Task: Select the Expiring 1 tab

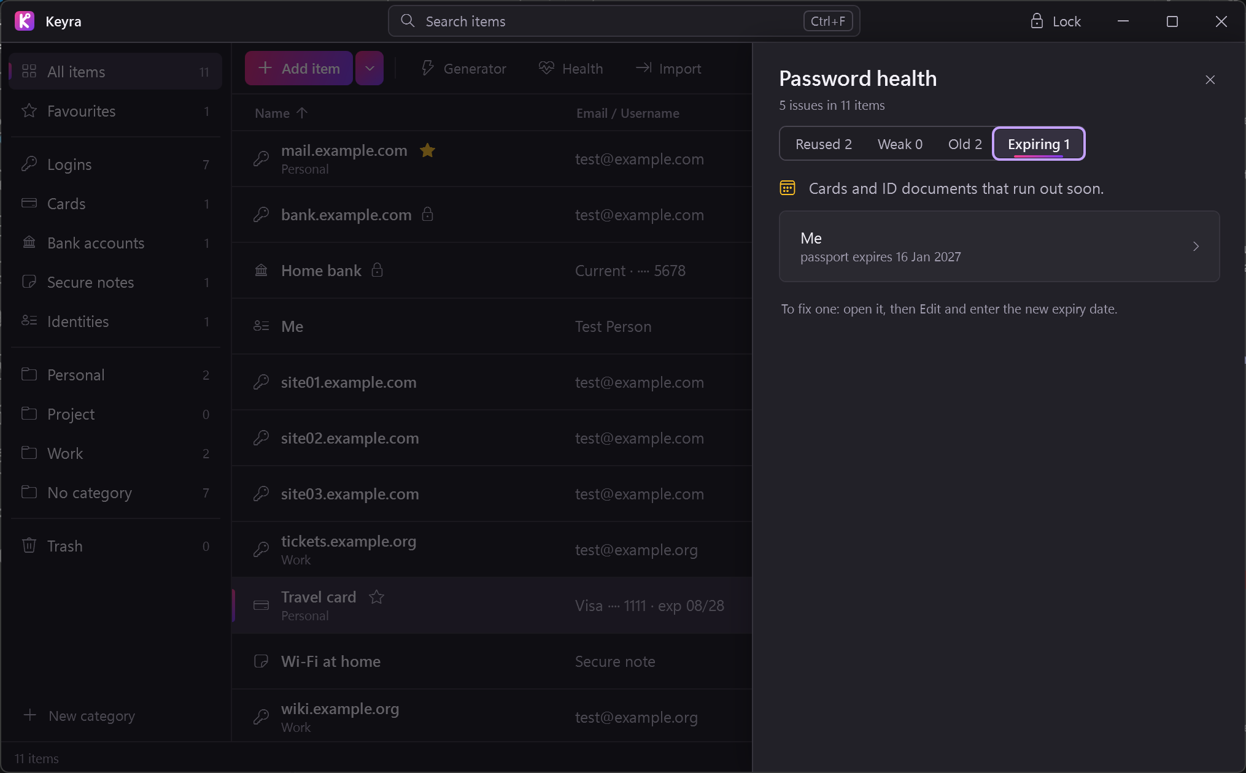Action: tap(1039, 144)
